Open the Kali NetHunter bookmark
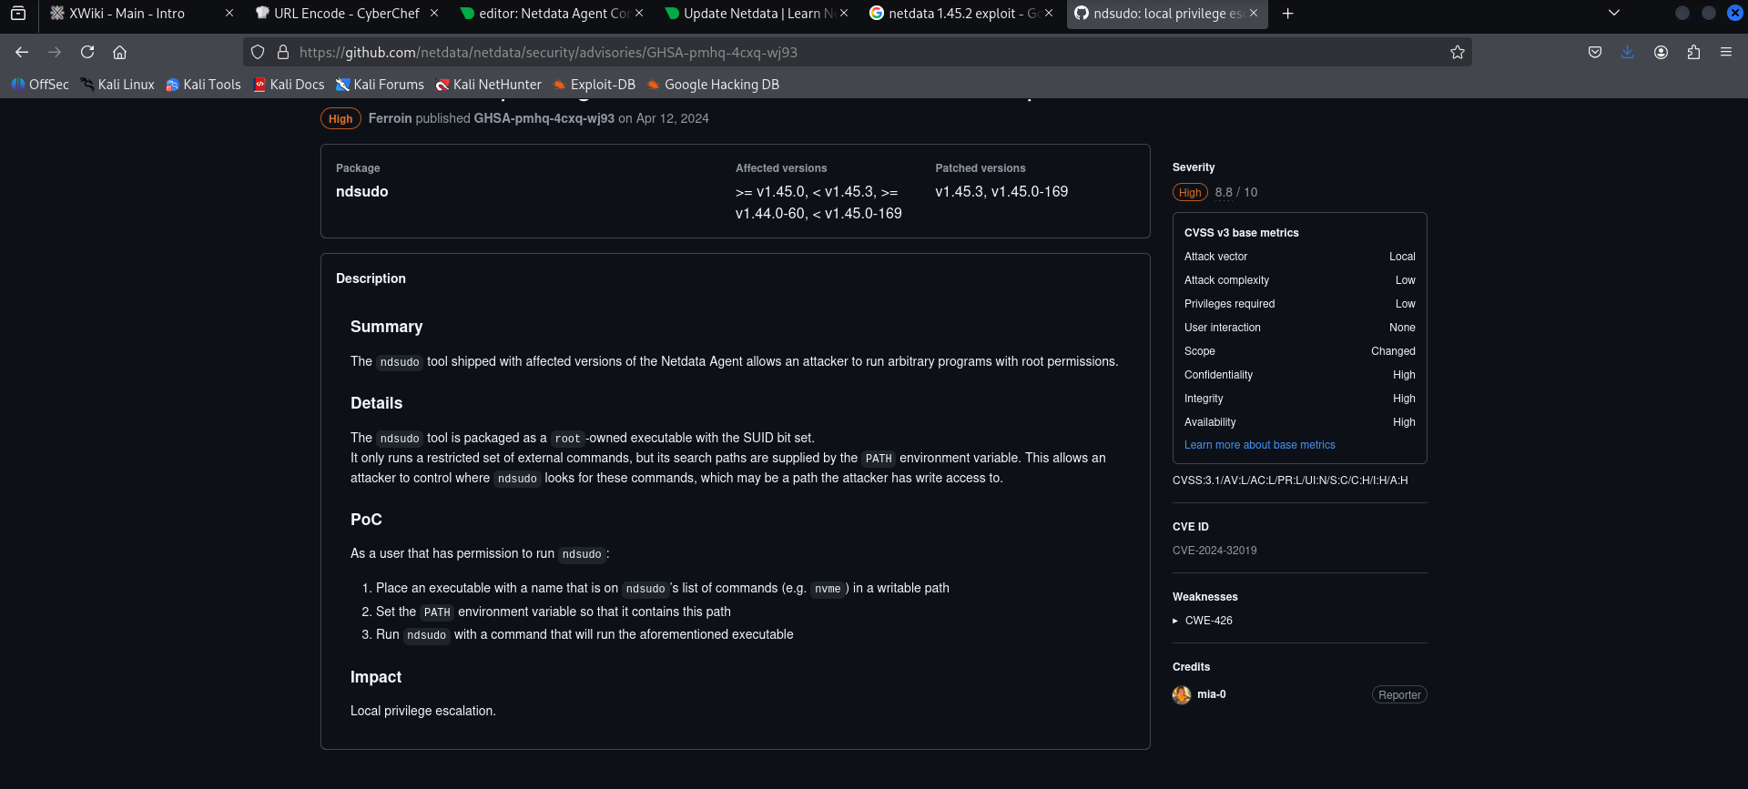Screen dimensions: 1748x789 (489, 85)
